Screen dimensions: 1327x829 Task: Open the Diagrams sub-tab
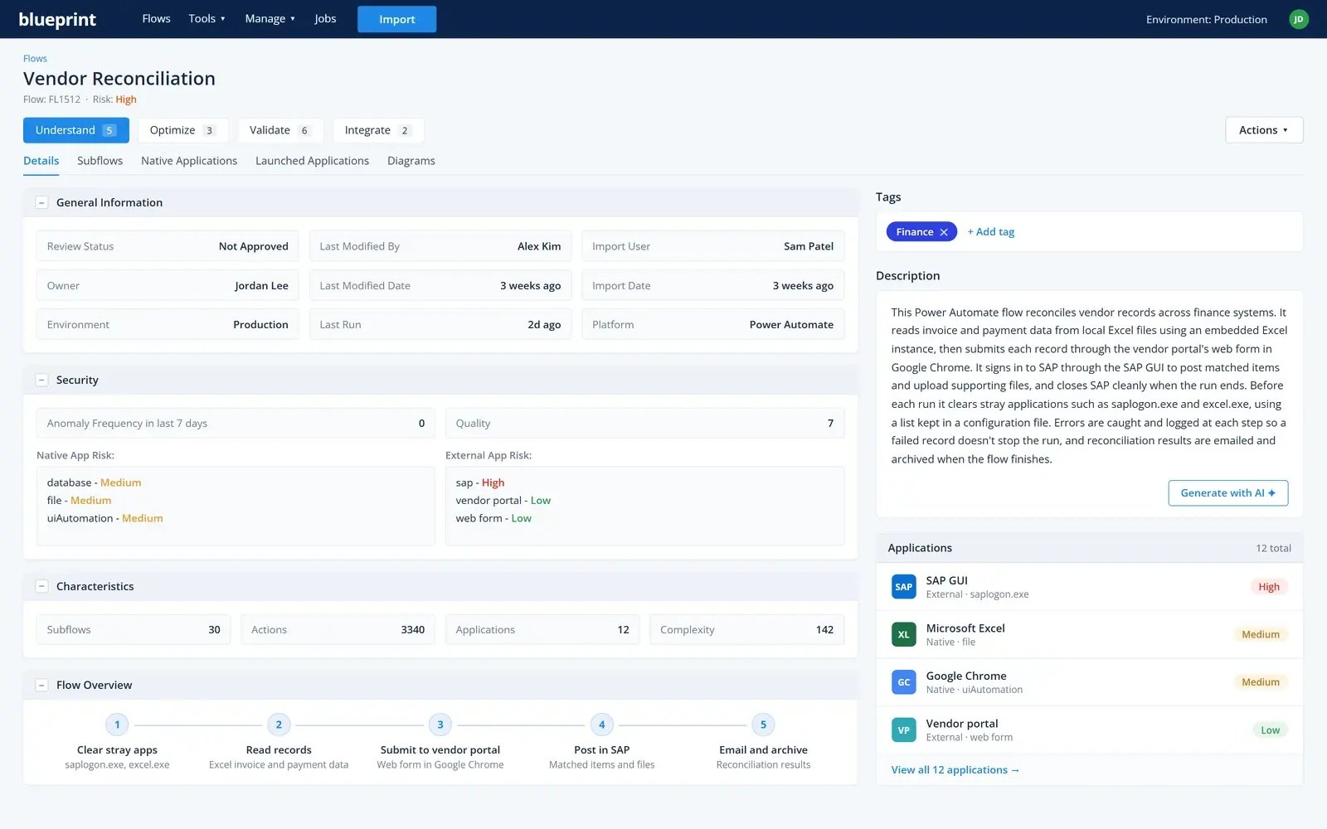(x=411, y=161)
